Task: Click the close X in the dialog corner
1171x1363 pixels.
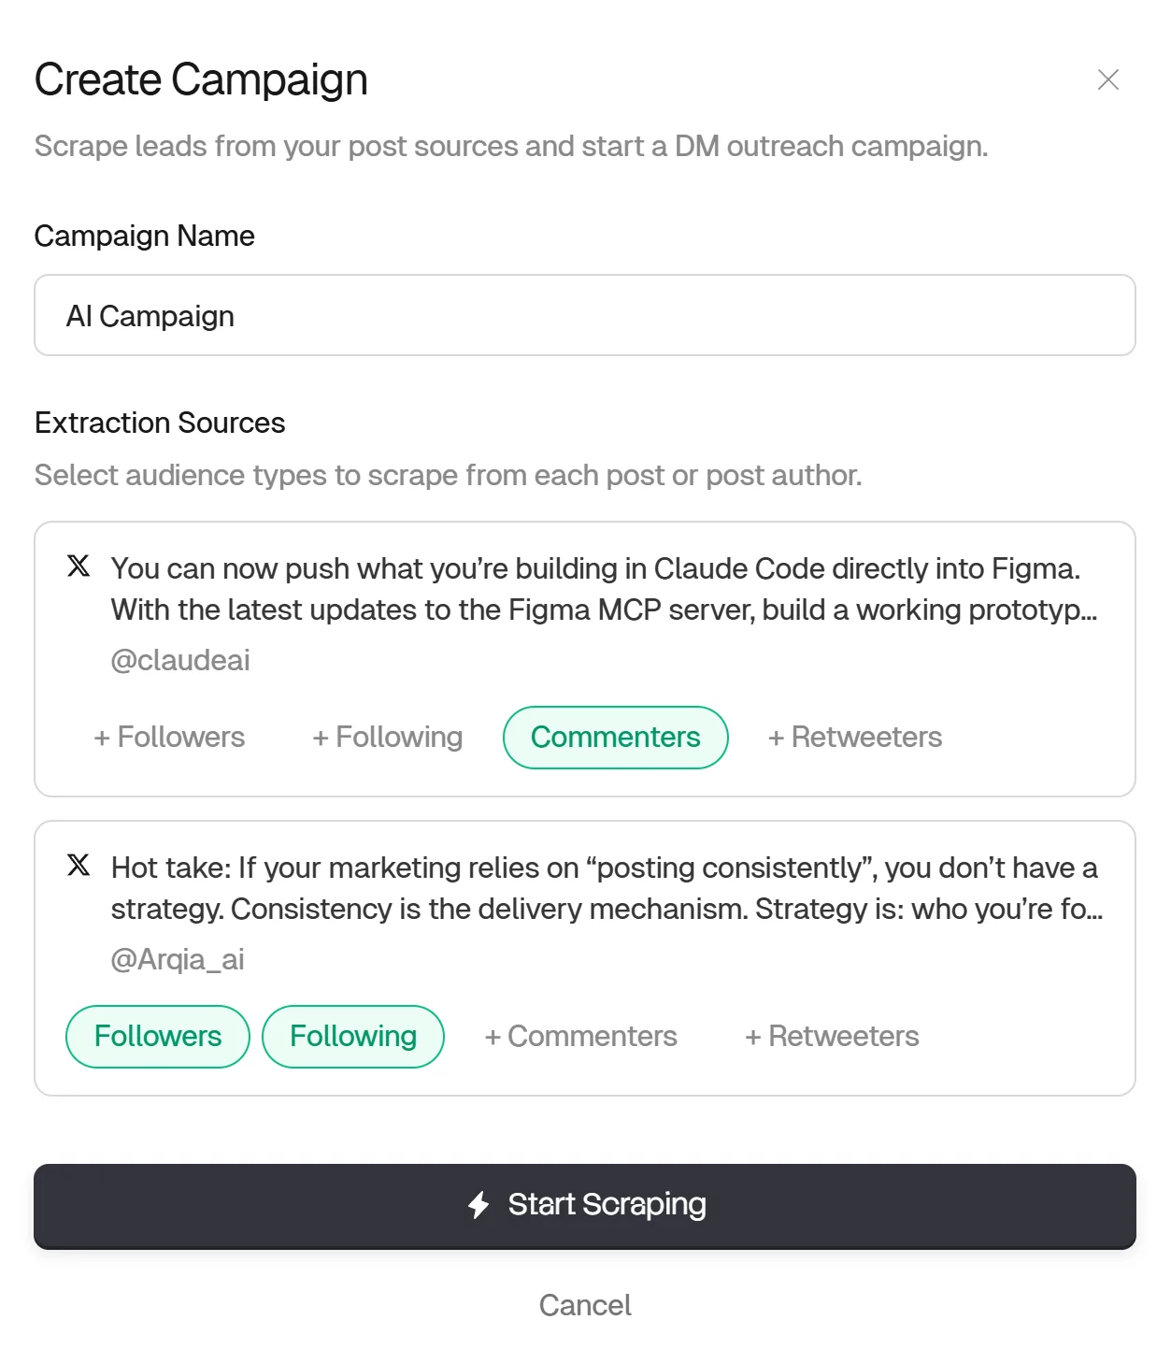Action: tap(1108, 79)
